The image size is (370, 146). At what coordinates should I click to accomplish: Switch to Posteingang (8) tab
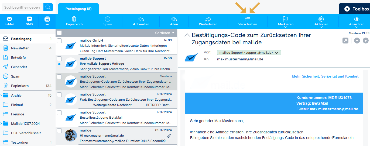coord(78,9)
